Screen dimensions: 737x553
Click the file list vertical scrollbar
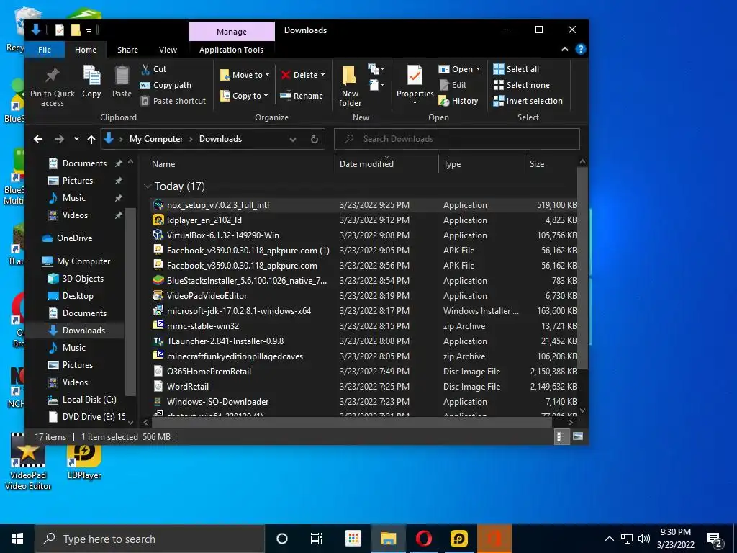click(x=582, y=268)
